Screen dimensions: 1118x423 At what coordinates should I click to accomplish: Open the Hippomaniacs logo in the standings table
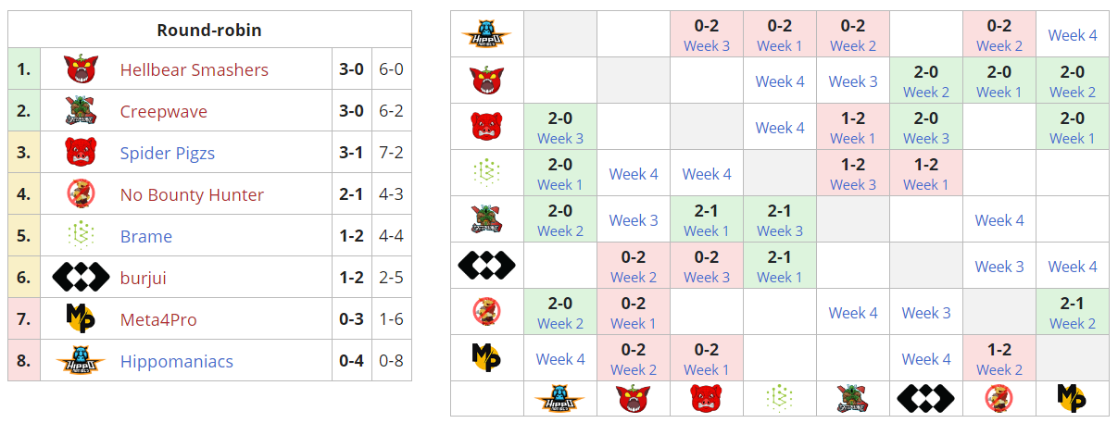[x=81, y=361]
